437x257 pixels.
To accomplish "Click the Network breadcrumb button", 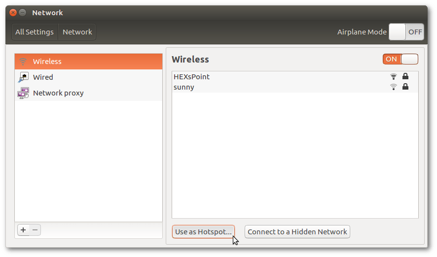I will click(77, 32).
